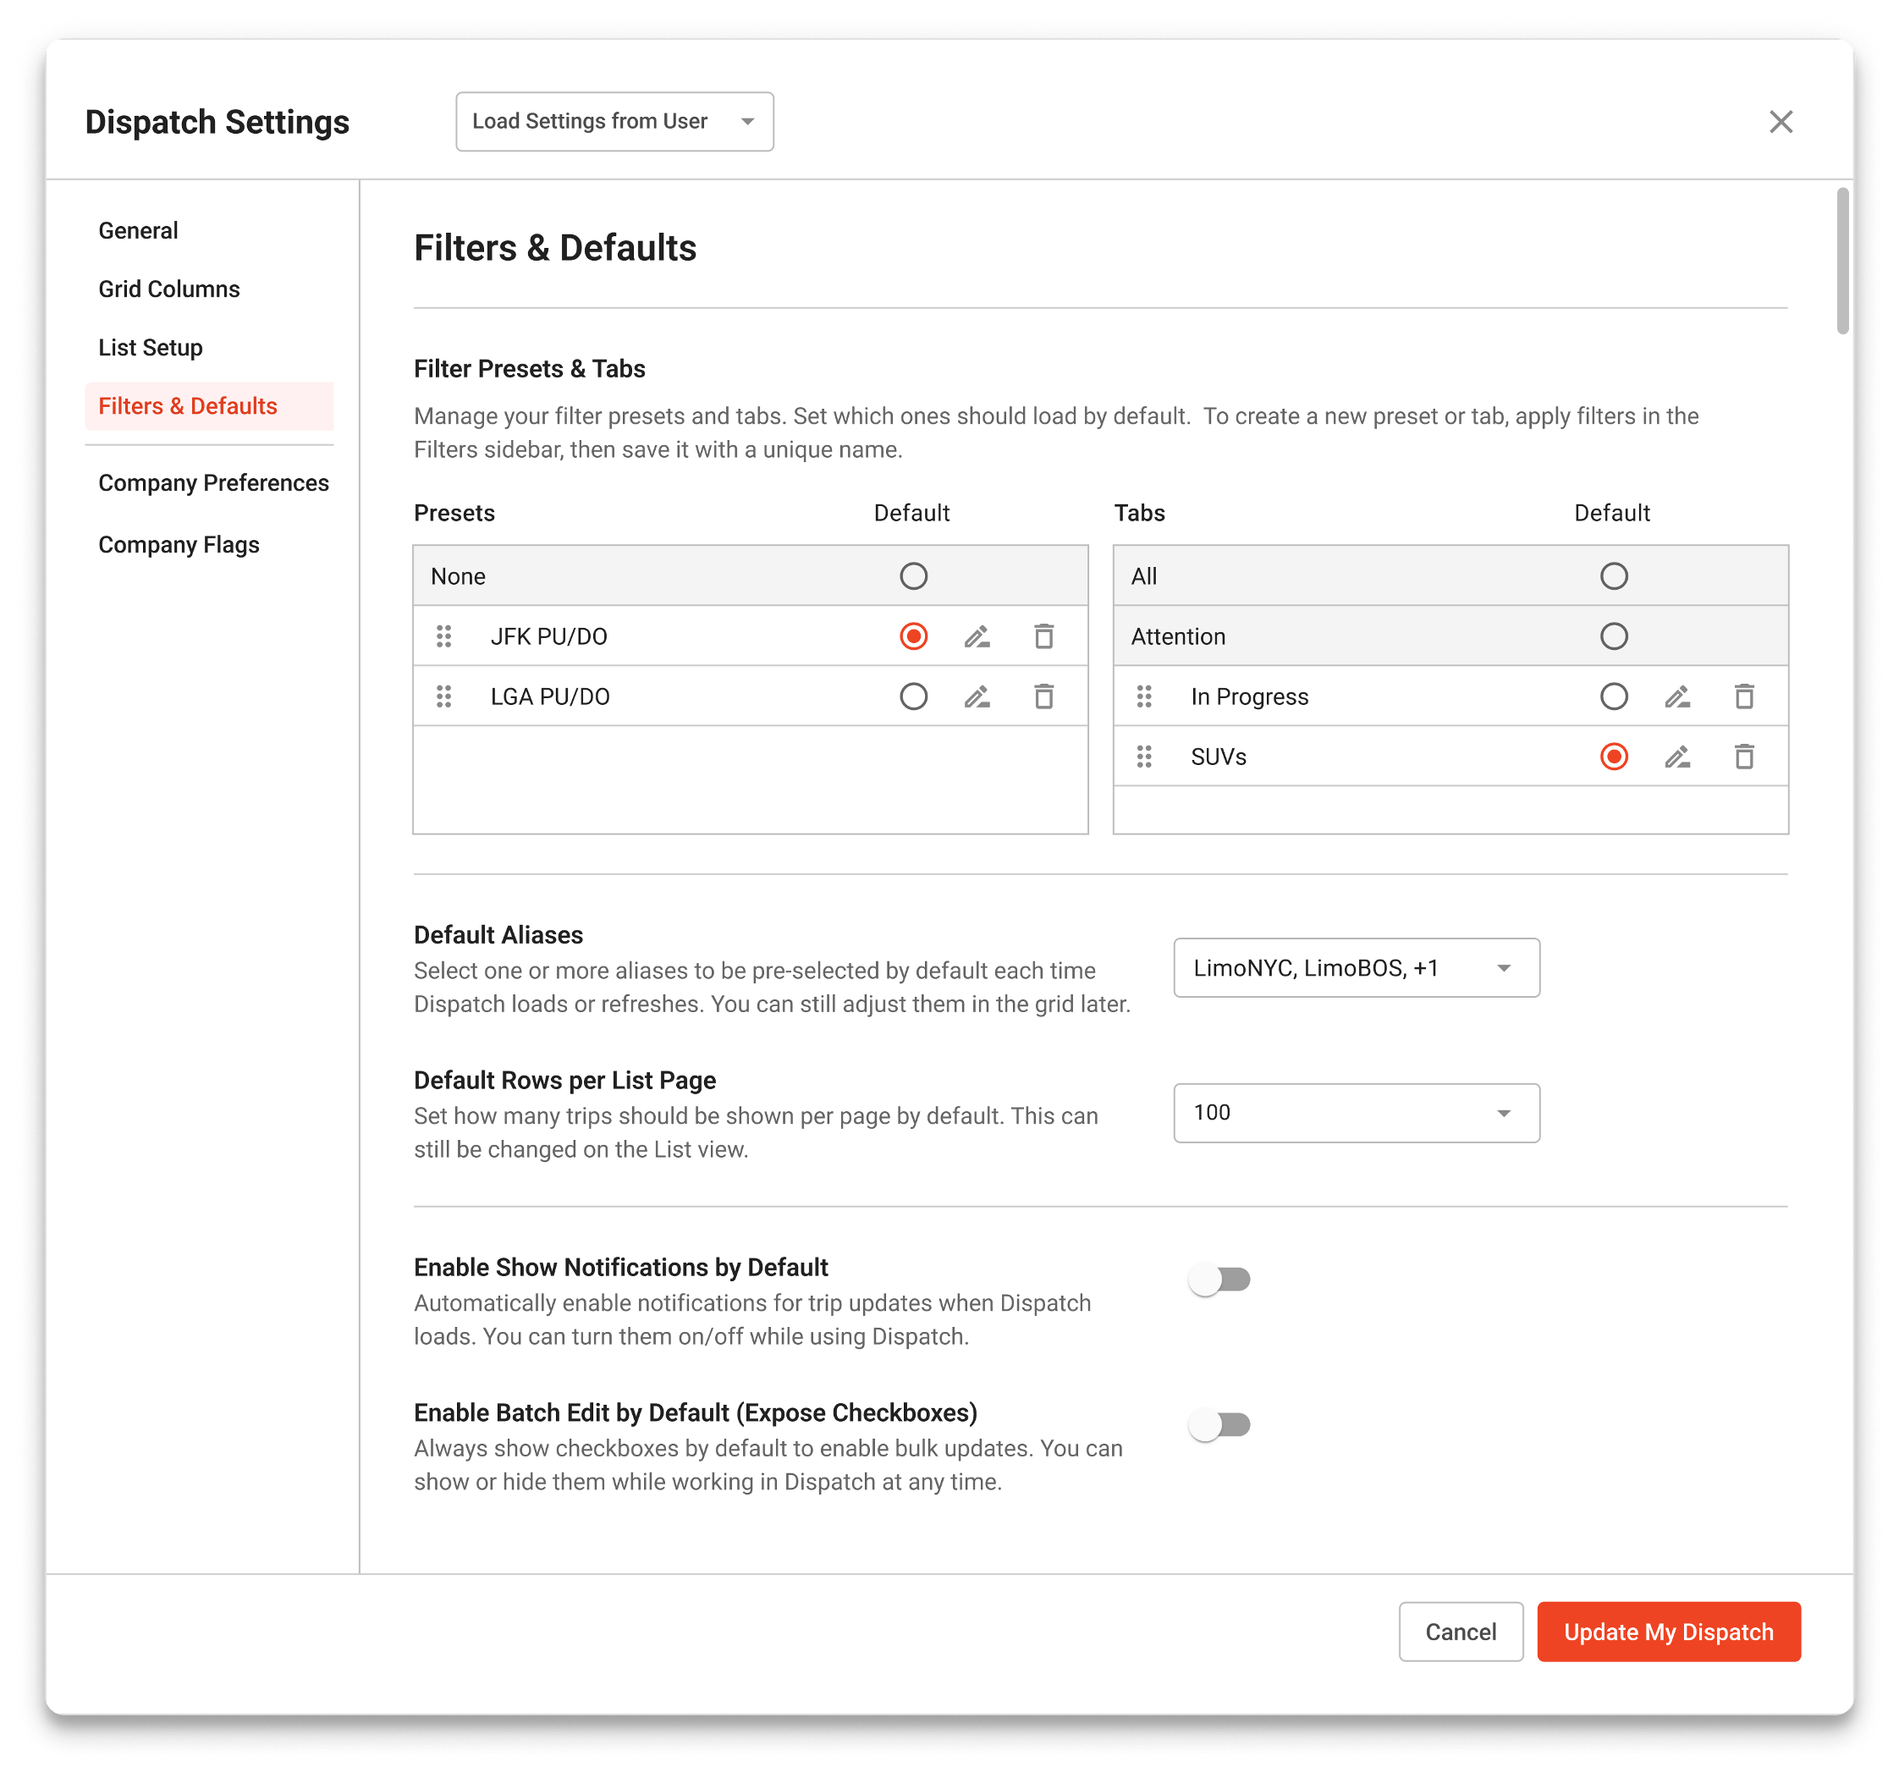Expand the Default Aliases dropdown
Screen dimensions: 1899x1767
click(x=1356, y=967)
